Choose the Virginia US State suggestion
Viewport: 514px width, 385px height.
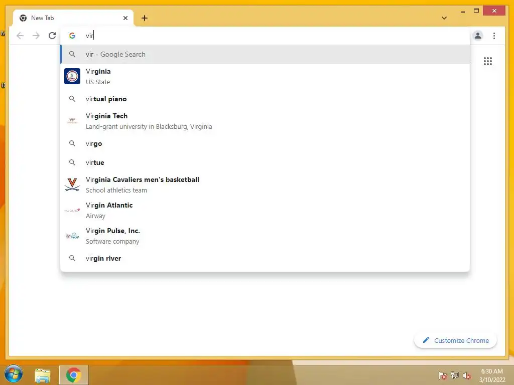tap(265, 76)
